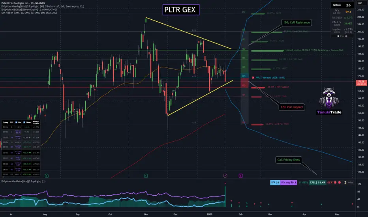Click the 04/17 expiry row in options table
The height and width of the screenshot is (217, 368).
(21, 169)
